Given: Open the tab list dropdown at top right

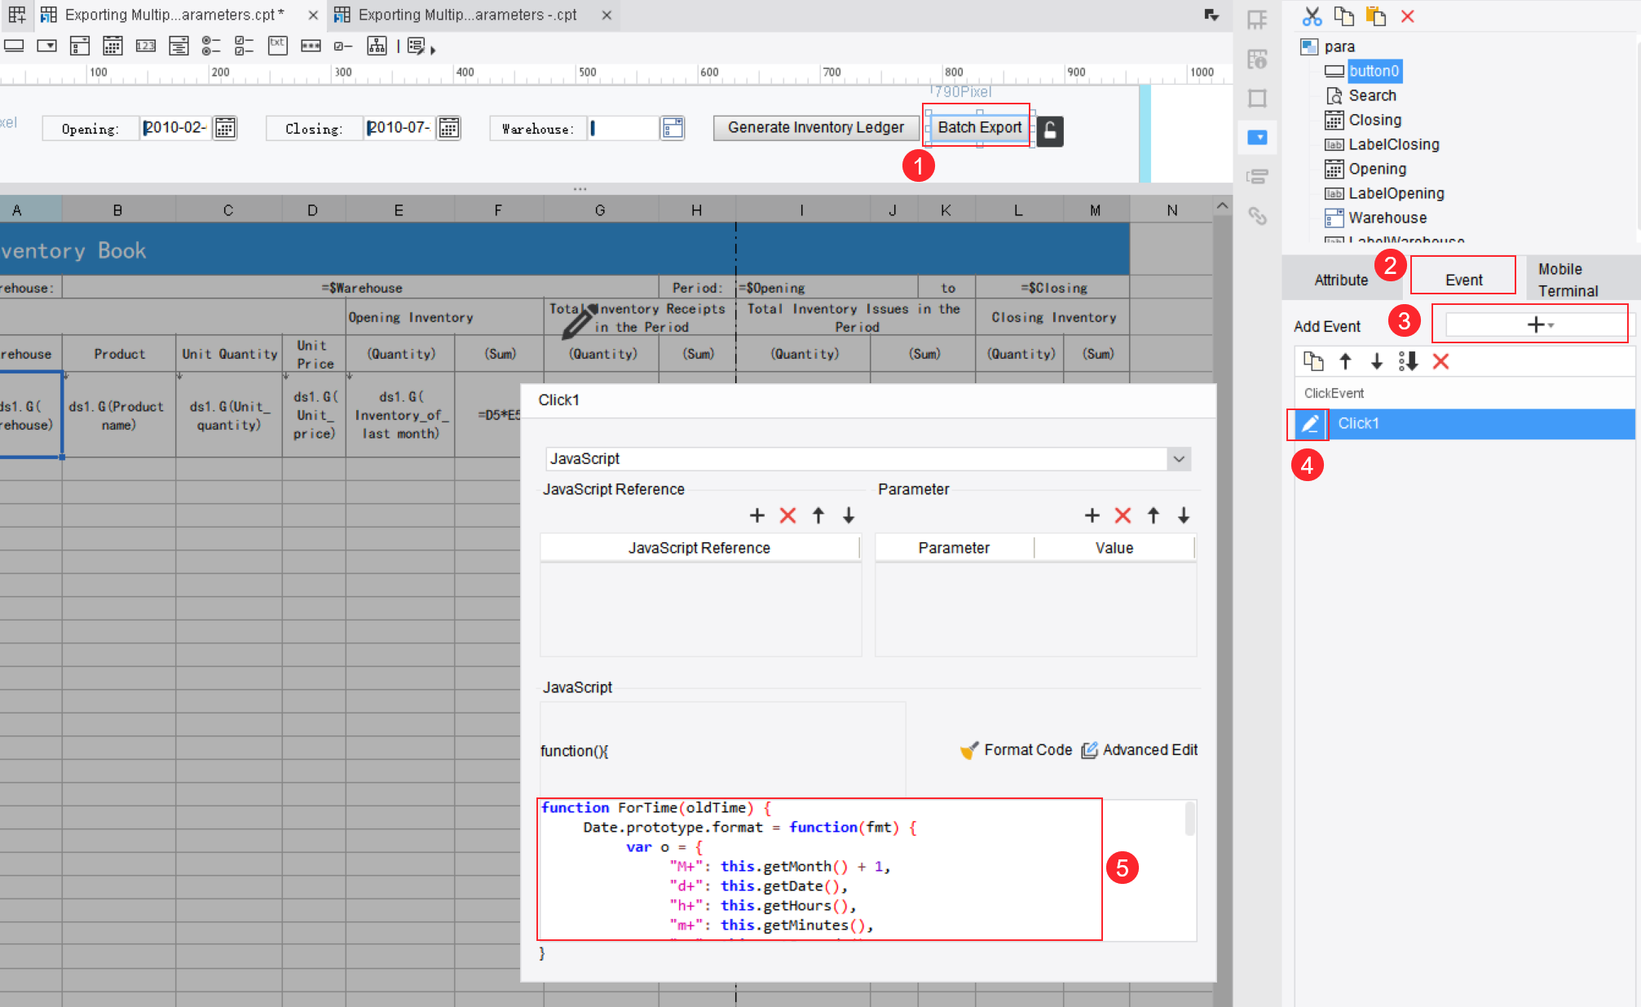Looking at the screenshot, I should pyautogui.click(x=1211, y=15).
